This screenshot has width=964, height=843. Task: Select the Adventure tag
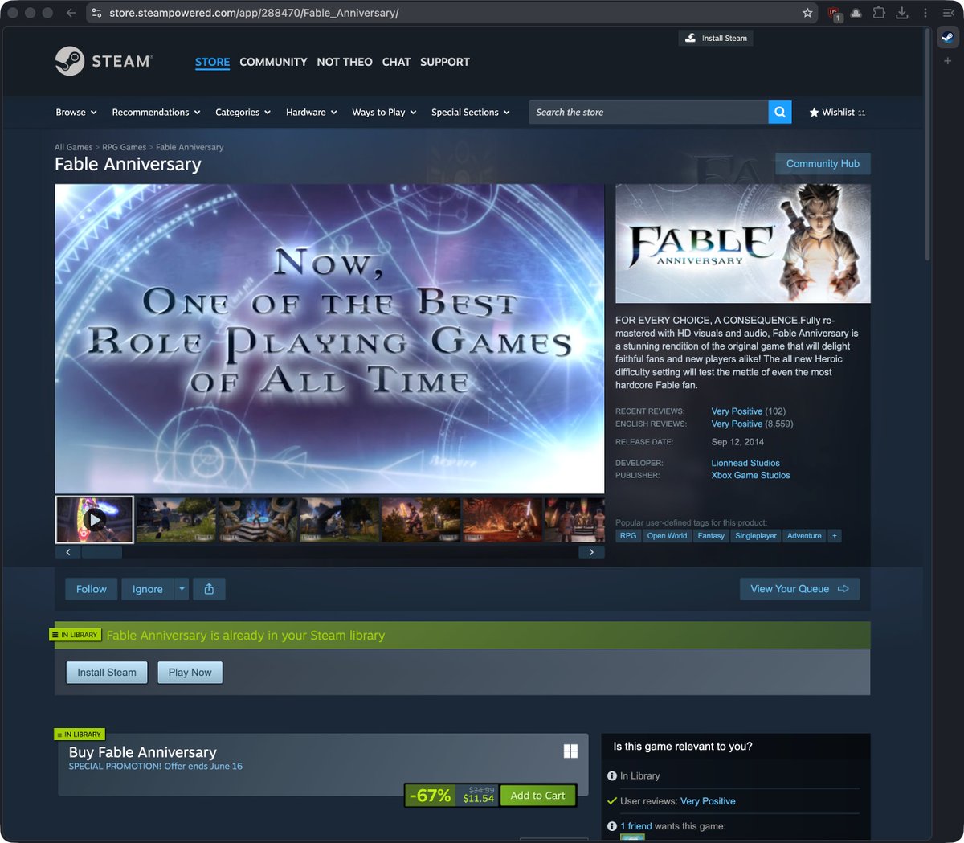[804, 536]
